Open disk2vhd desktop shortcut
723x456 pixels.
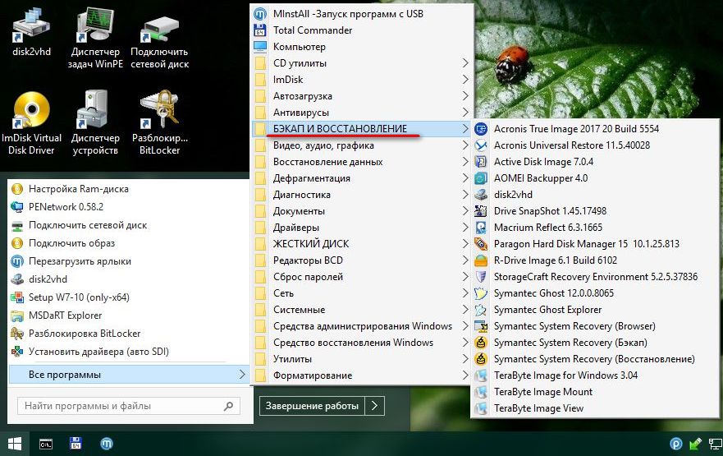(x=31, y=31)
